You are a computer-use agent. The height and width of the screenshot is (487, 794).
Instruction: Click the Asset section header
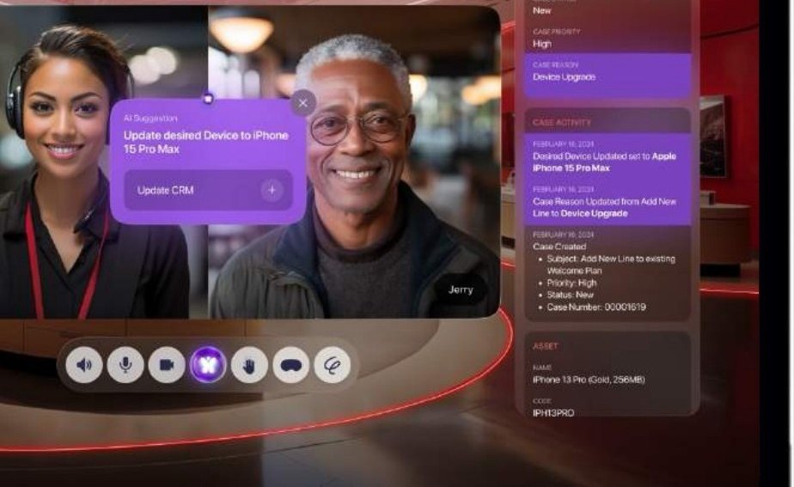point(546,346)
